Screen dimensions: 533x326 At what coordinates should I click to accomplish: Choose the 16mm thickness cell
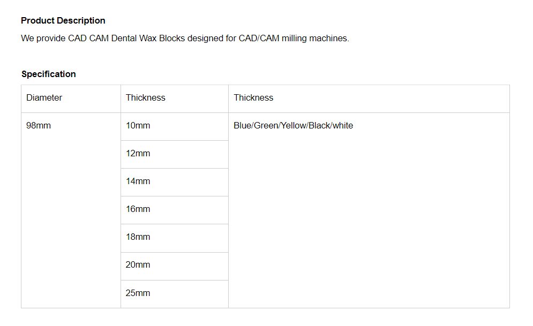138,209
